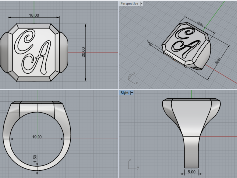Screen dimensions: 237x178
Task: Select the 20.00 dimension in Perspective view
Action: [x=217, y=61]
